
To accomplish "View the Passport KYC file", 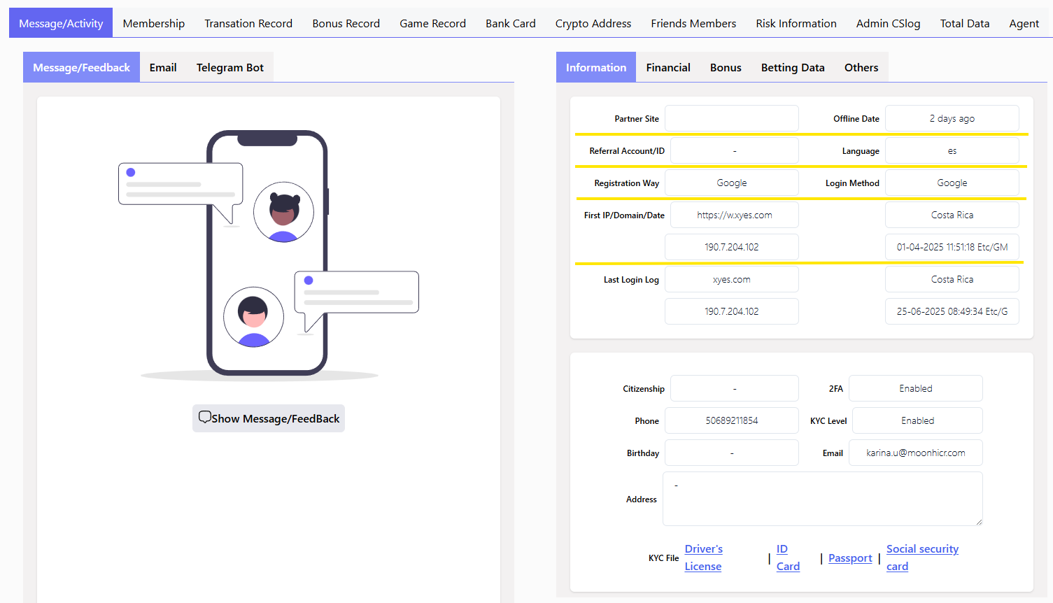I will click(850, 558).
